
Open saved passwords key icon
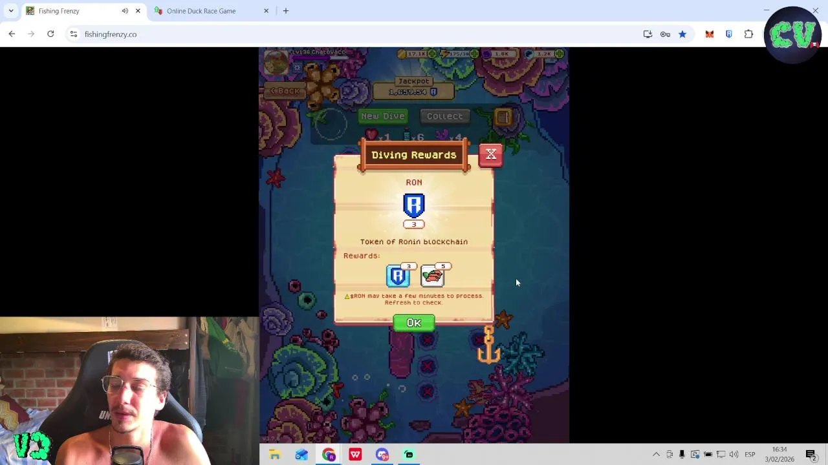coord(665,34)
